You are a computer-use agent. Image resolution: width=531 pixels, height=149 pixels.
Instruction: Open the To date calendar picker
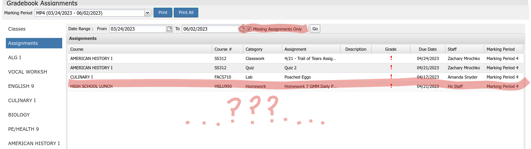tap(242, 29)
